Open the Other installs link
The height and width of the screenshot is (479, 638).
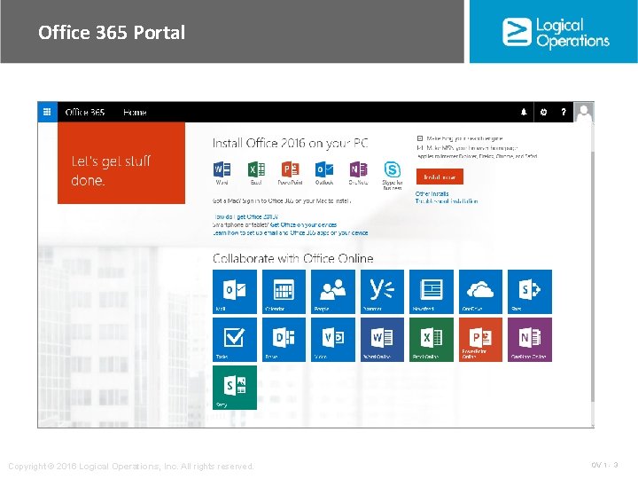(x=432, y=194)
